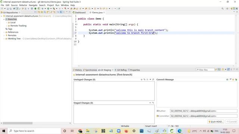Image resolution: width=239 pixels, height=134 pixels.
Task: Open the Window menu
Action: (65, 5)
